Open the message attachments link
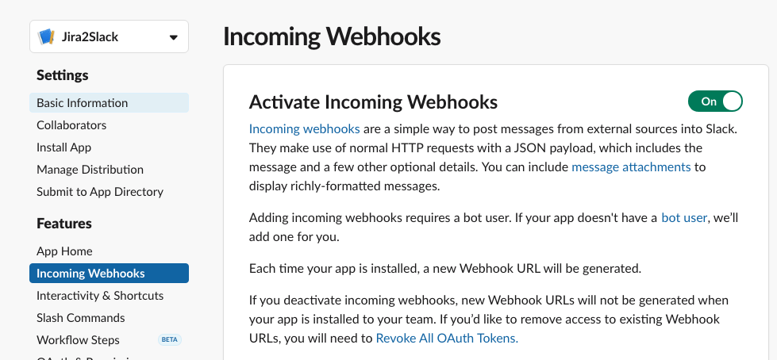 click(631, 167)
